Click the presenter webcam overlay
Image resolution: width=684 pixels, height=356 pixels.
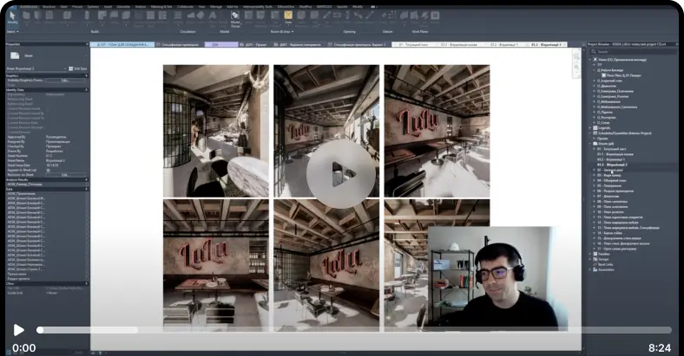click(x=497, y=279)
